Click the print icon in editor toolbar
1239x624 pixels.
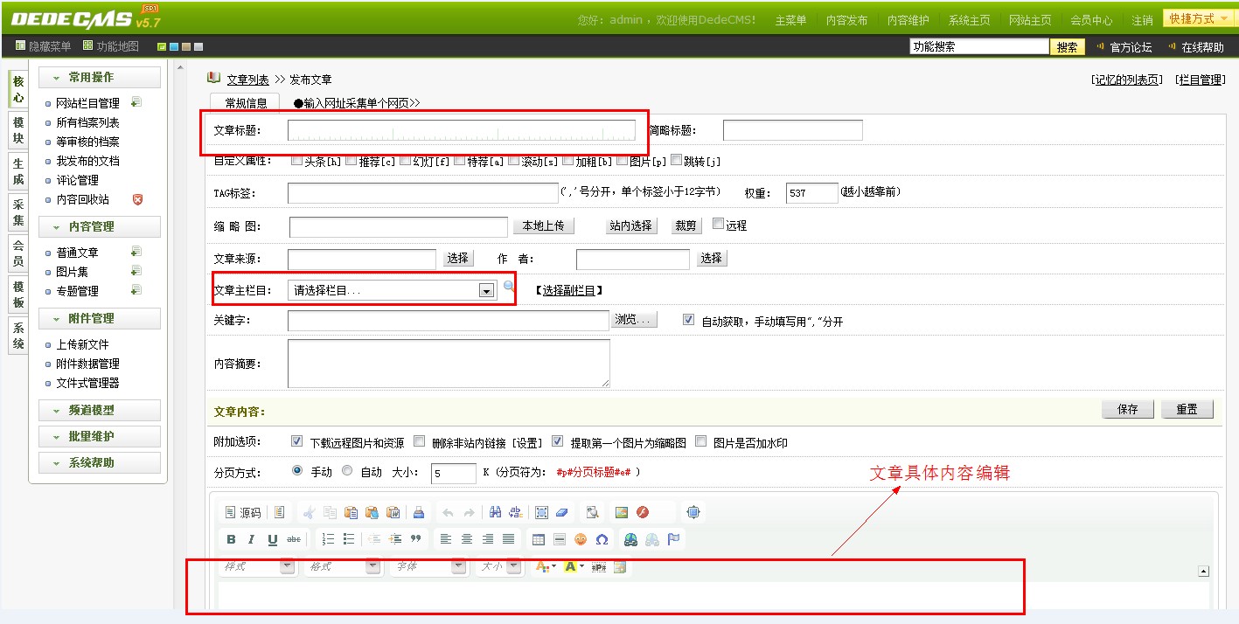418,513
